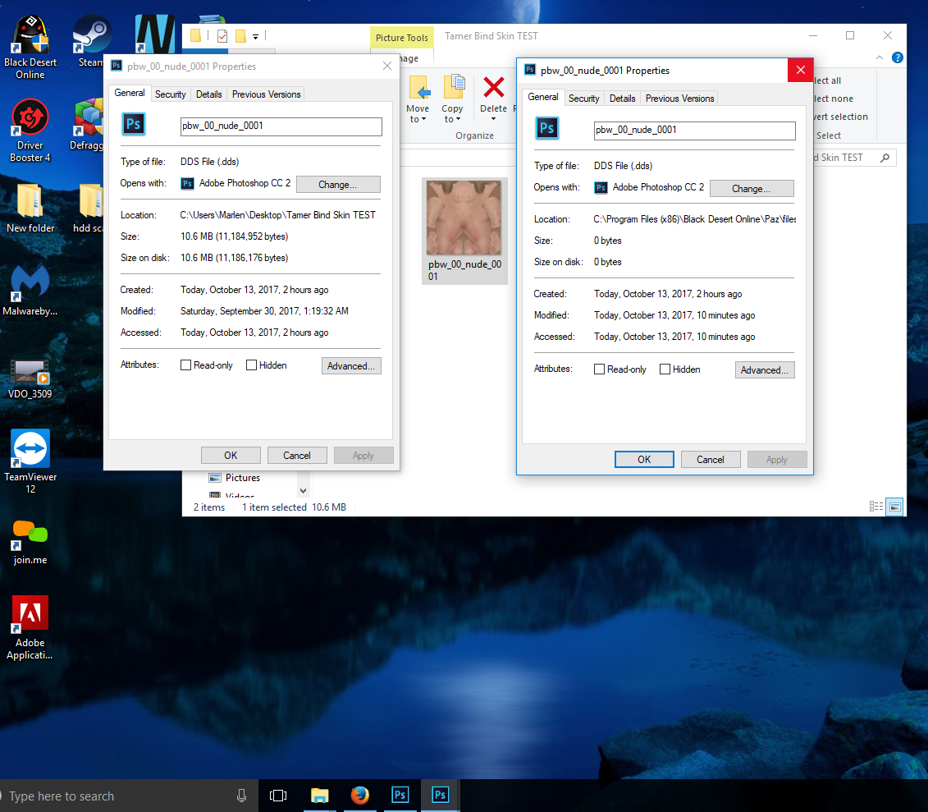Open File Explorer from the taskbar

click(x=319, y=795)
